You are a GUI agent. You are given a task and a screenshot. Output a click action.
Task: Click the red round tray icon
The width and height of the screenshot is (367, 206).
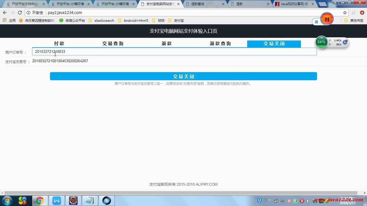(302, 201)
